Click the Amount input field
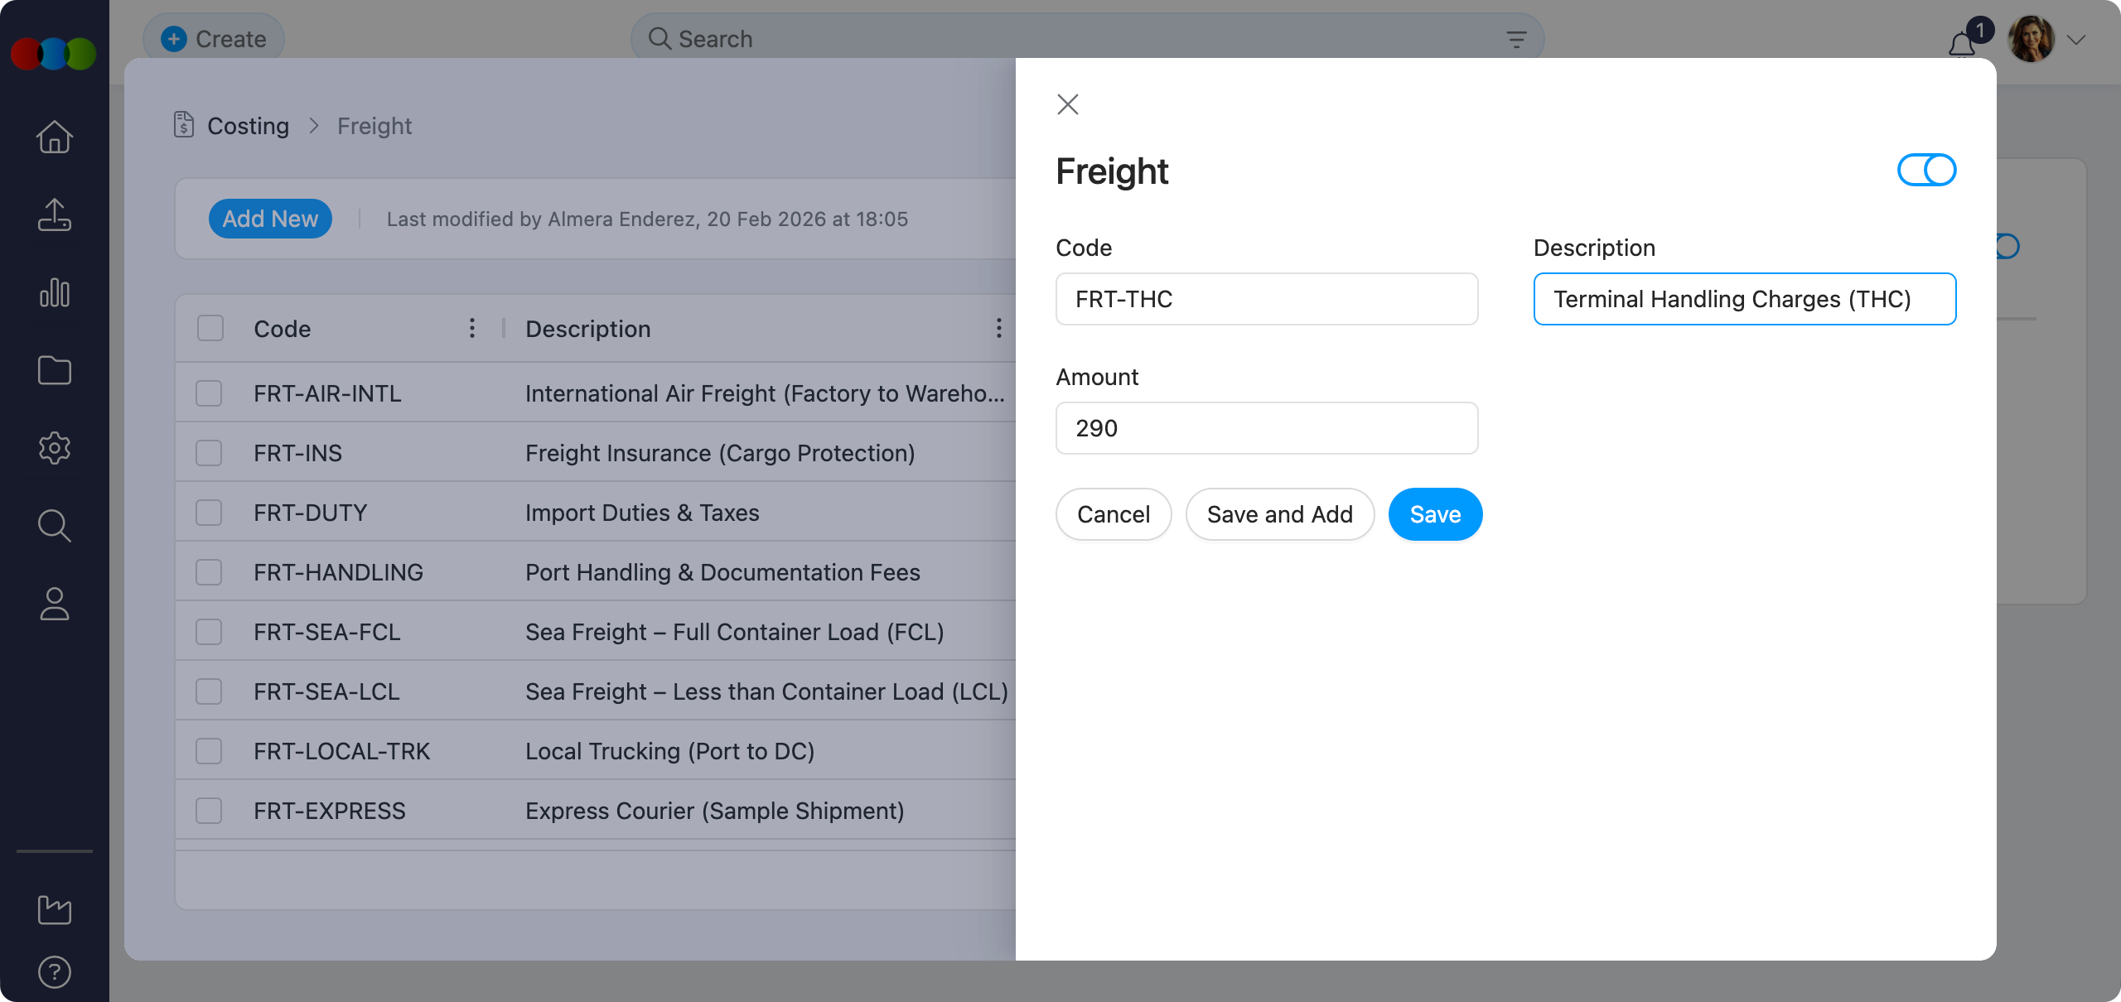Image resolution: width=2121 pixels, height=1002 pixels. coord(1266,428)
